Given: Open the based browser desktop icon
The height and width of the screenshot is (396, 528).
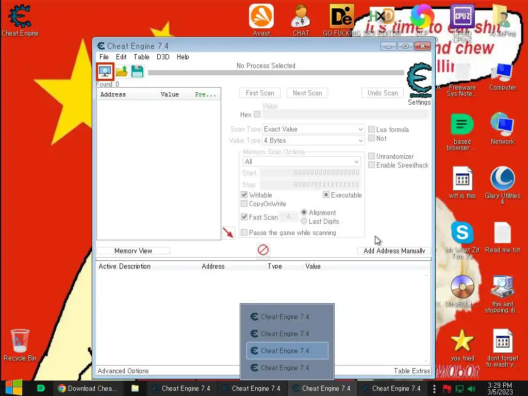Looking at the screenshot, I should click(x=462, y=131).
